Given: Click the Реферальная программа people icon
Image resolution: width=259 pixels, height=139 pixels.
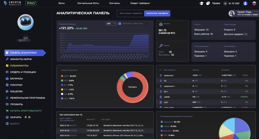Looking at the screenshot, I should tap(7, 98).
